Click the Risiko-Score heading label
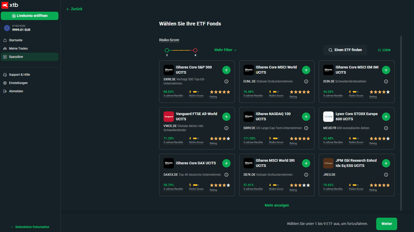The width and height of the screenshot is (414, 232). point(169,40)
